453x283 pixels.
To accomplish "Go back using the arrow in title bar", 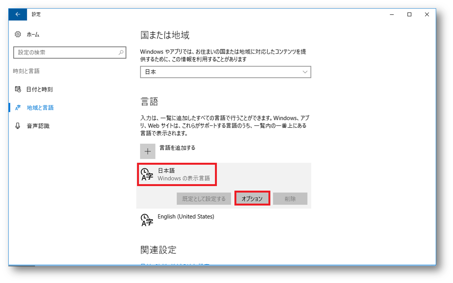I will click(x=18, y=14).
